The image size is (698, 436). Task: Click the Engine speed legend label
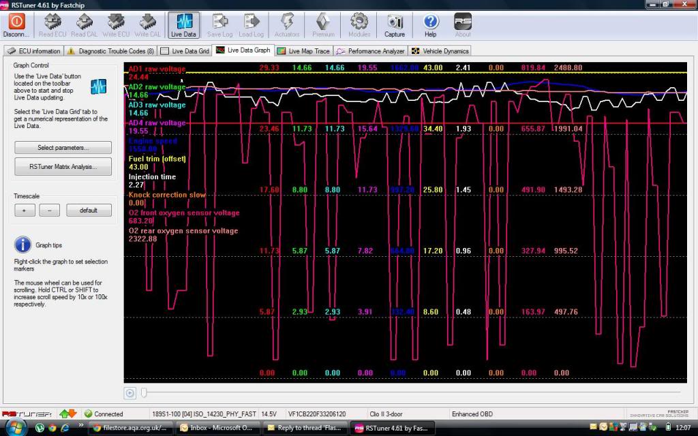153,141
